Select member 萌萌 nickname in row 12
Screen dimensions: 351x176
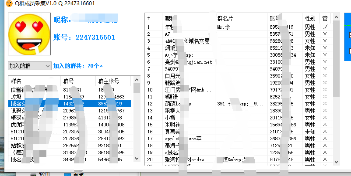coord(178,104)
